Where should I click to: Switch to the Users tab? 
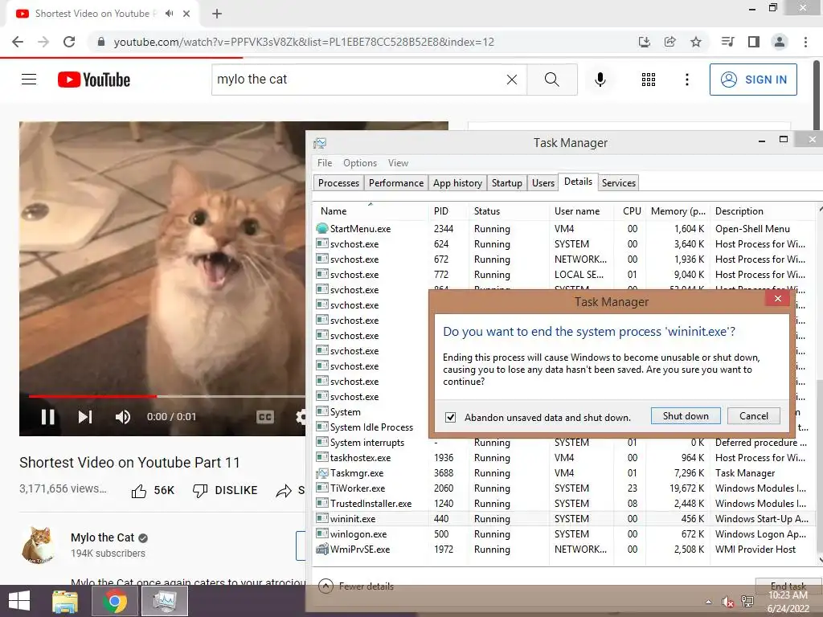pos(543,183)
